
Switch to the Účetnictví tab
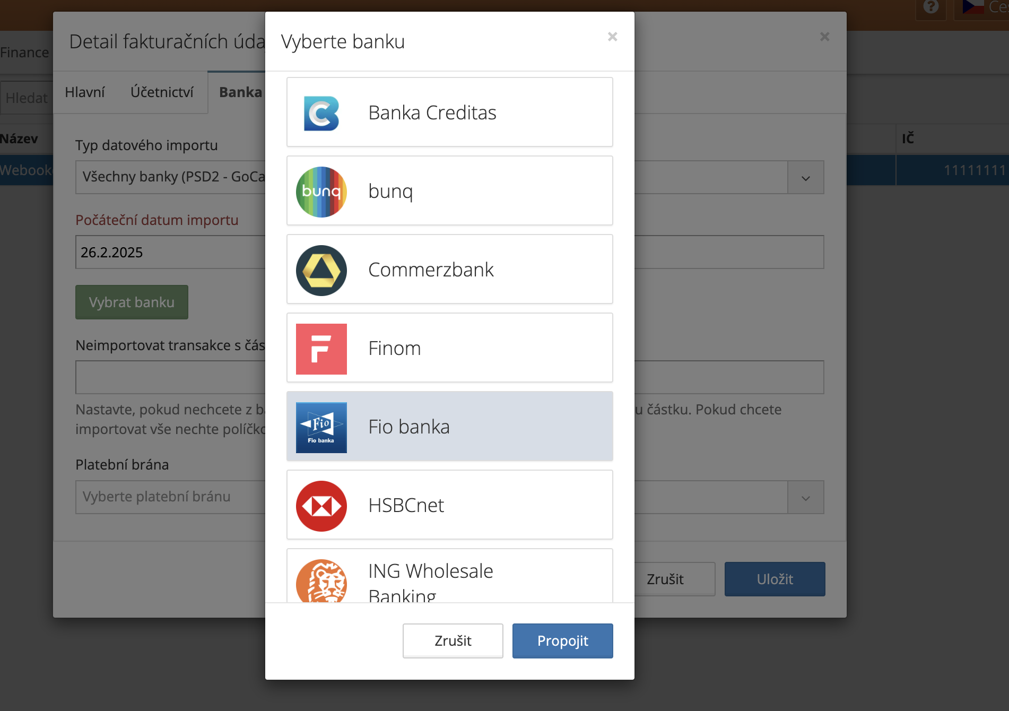pyautogui.click(x=162, y=92)
